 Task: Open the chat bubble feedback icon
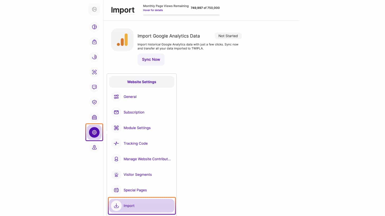[94, 87]
